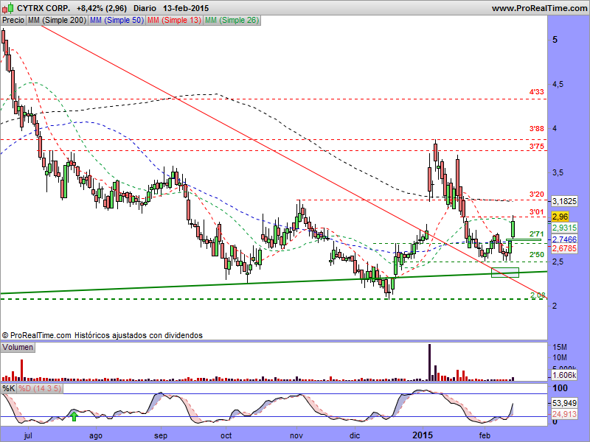Click the 15M volume axis label
This screenshot has height=442, width=590.
560,347
